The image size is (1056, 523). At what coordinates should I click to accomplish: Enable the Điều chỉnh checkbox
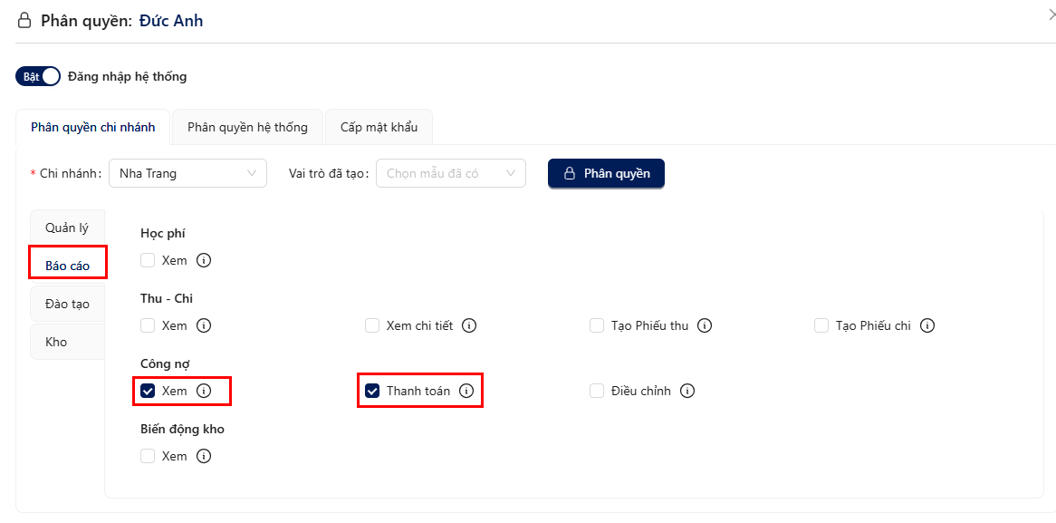pyautogui.click(x=597, y=391)
